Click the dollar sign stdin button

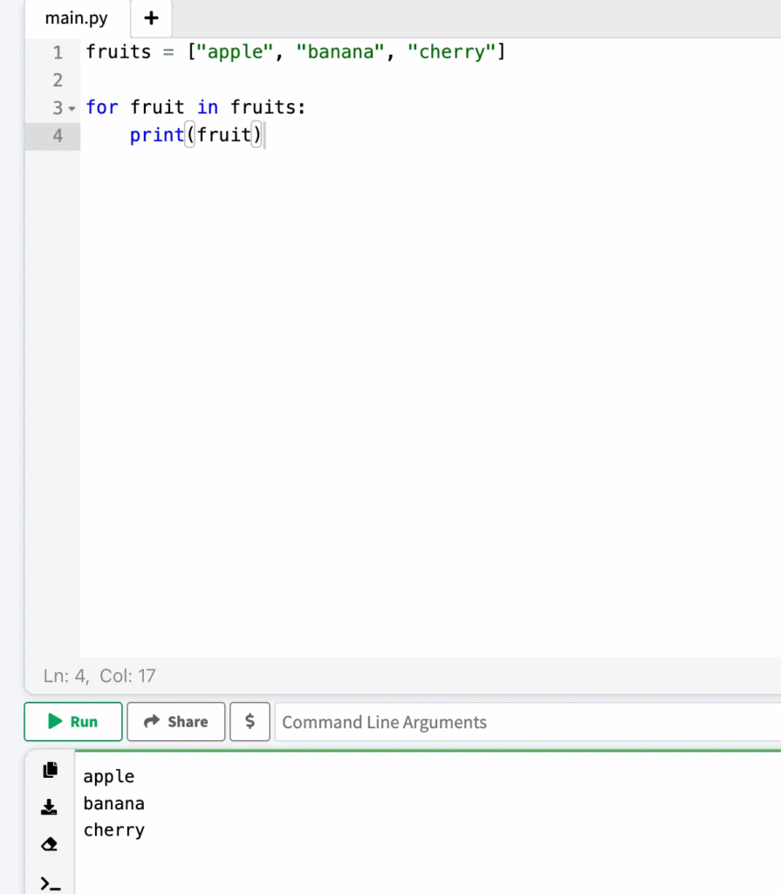point(250,722)
